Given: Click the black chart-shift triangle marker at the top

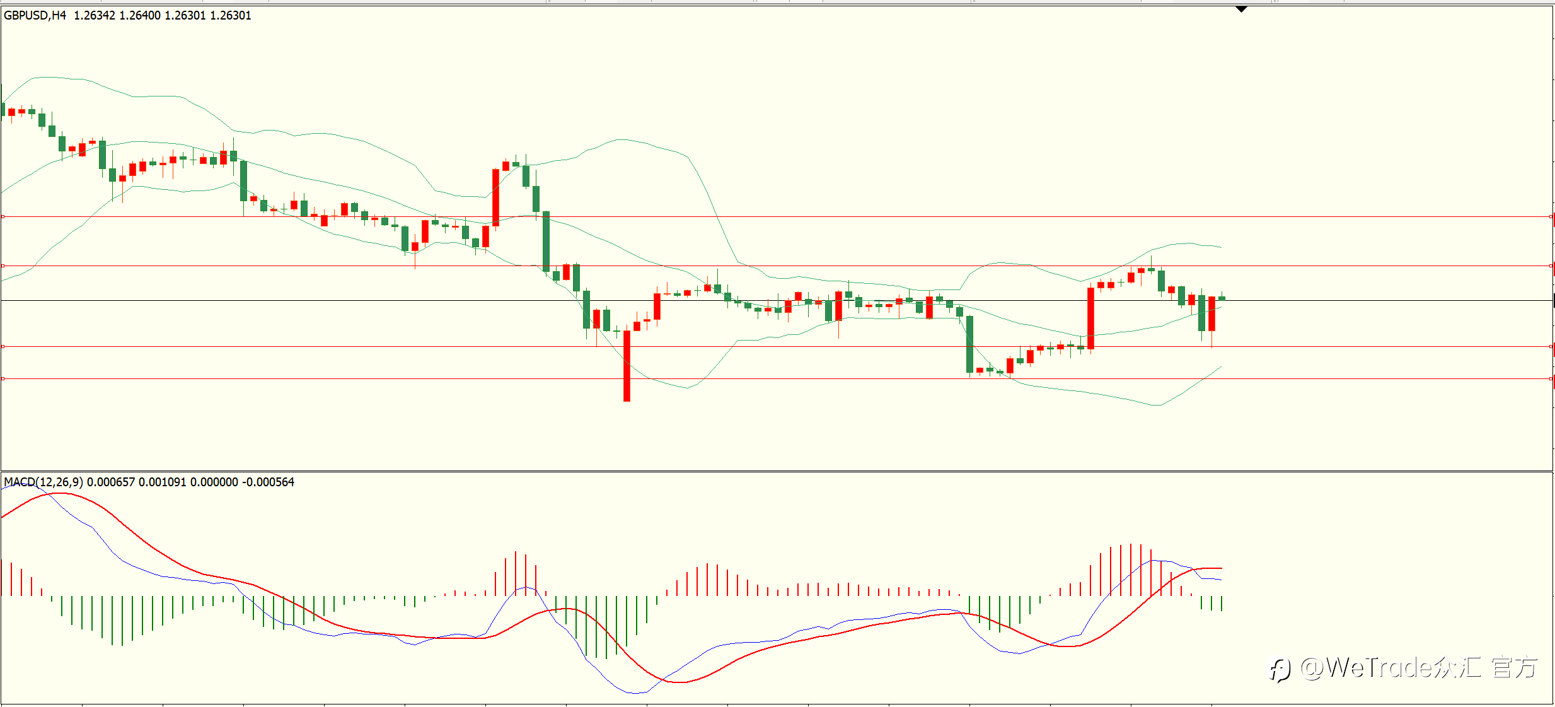Looking at the screenshot, I should coord(1241,9).
